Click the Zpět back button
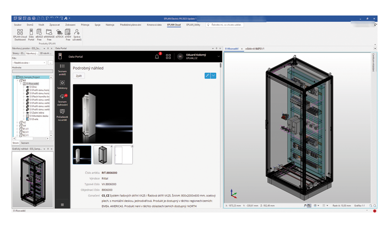The width and height of the screenshot is (389, 228). 79,76
